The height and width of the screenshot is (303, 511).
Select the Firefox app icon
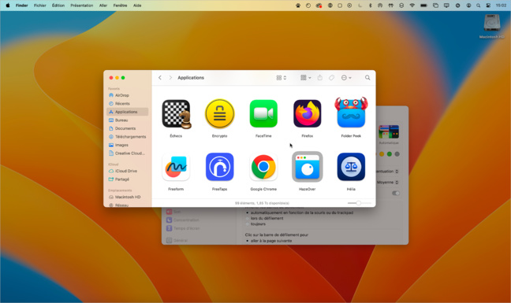307,114
